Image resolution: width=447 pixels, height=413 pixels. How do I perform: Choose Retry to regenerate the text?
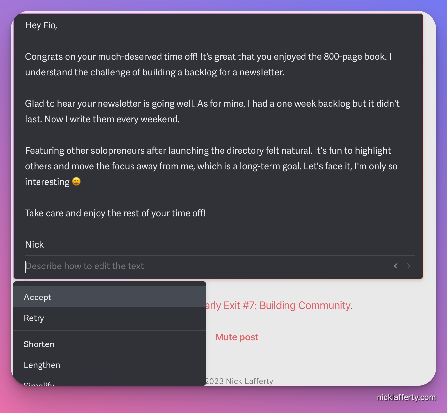point(34,318)
